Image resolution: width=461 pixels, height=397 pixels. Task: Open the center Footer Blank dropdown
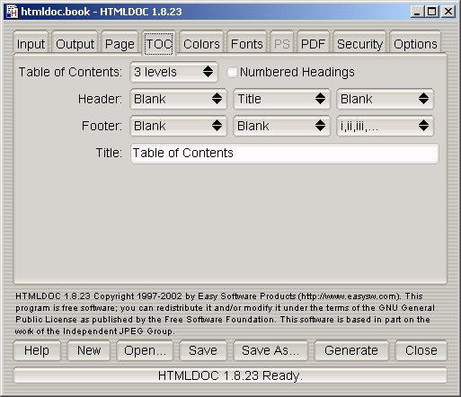281,126
